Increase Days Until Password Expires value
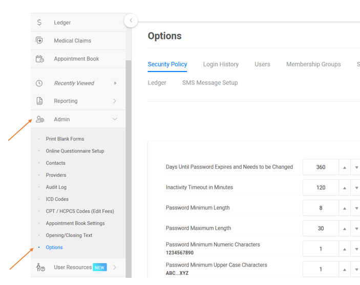Viewport: 360px width, 285px height. coord(345,168)
